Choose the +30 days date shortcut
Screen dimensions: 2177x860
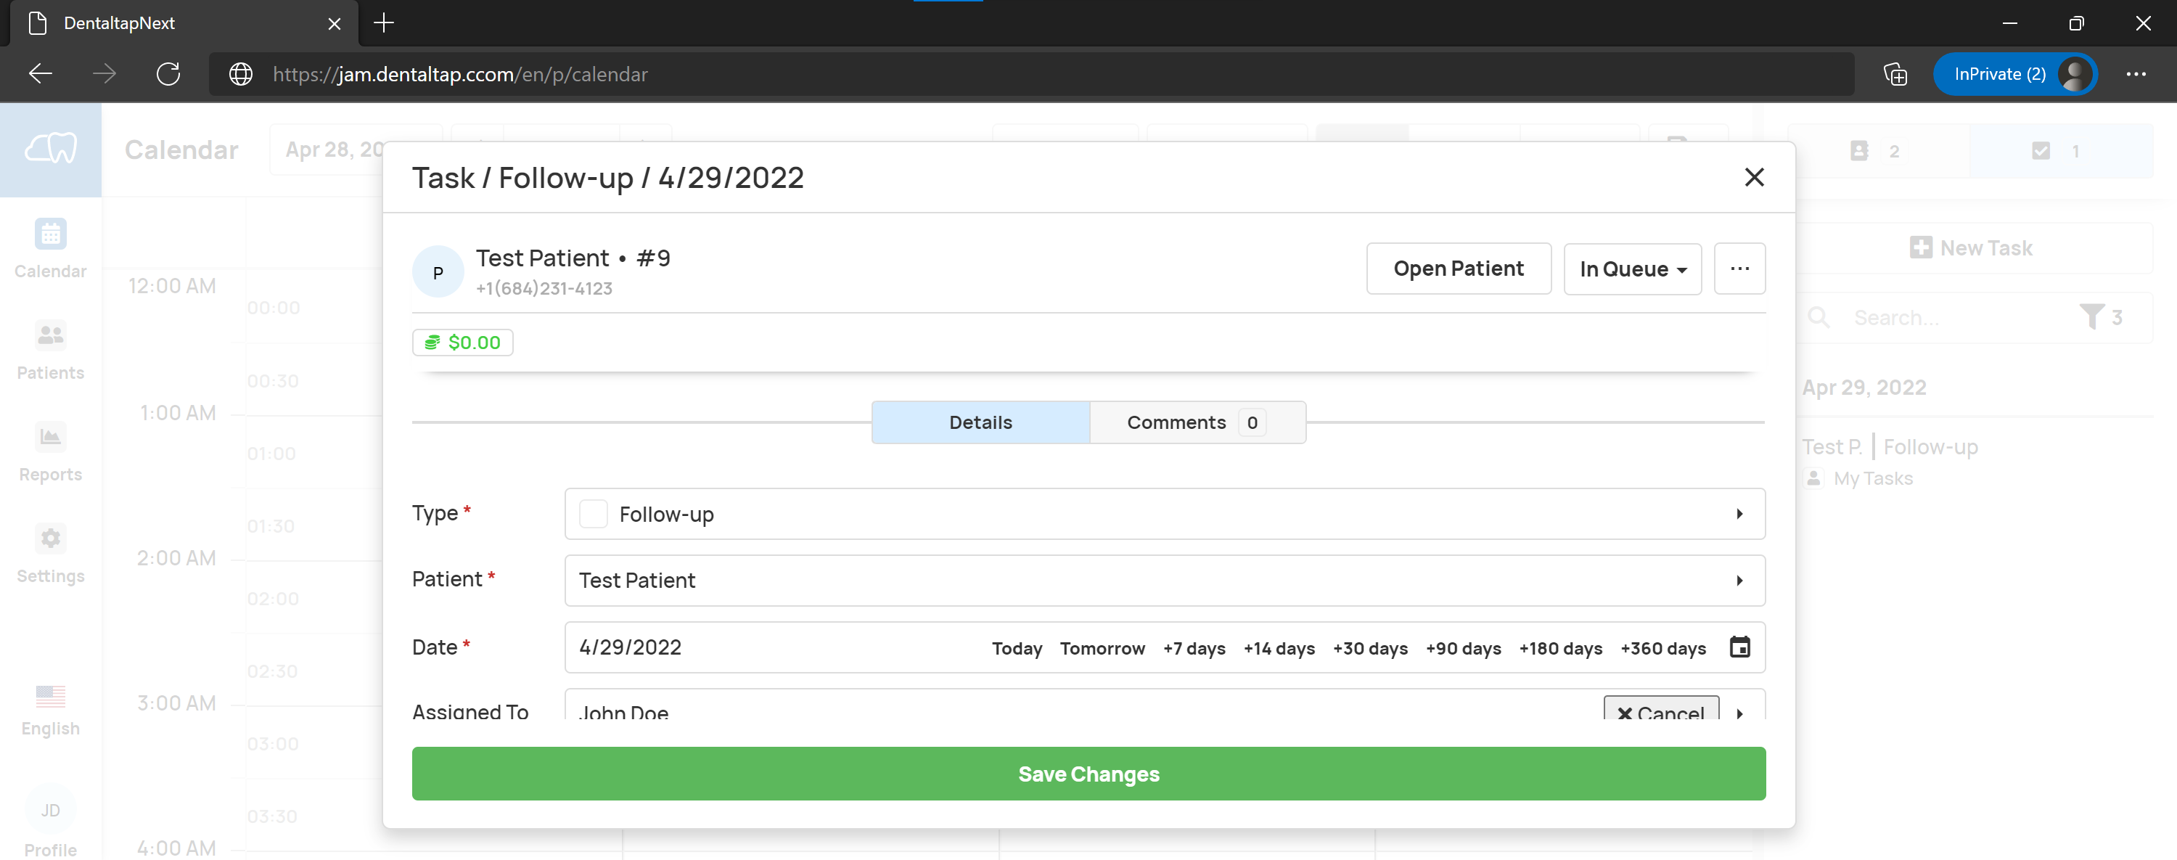[x=1370, y=648]
